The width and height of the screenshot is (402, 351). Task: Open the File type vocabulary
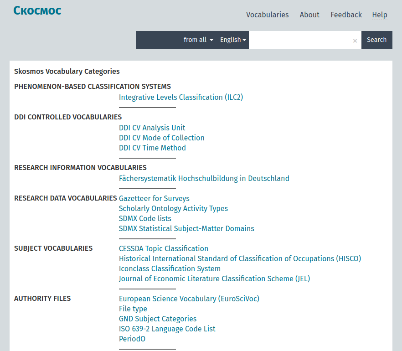point(133,309)
